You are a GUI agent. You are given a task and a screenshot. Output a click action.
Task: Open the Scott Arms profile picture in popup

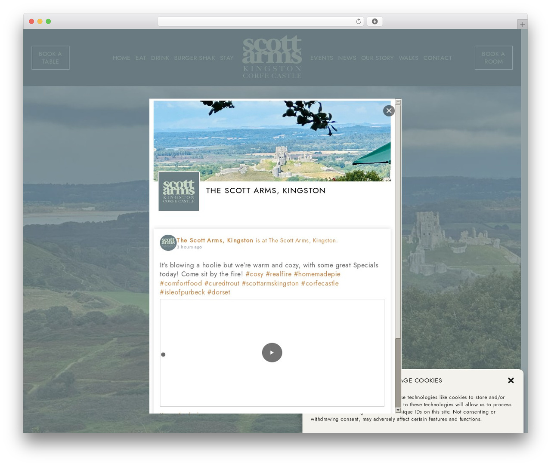click(179, 191)
